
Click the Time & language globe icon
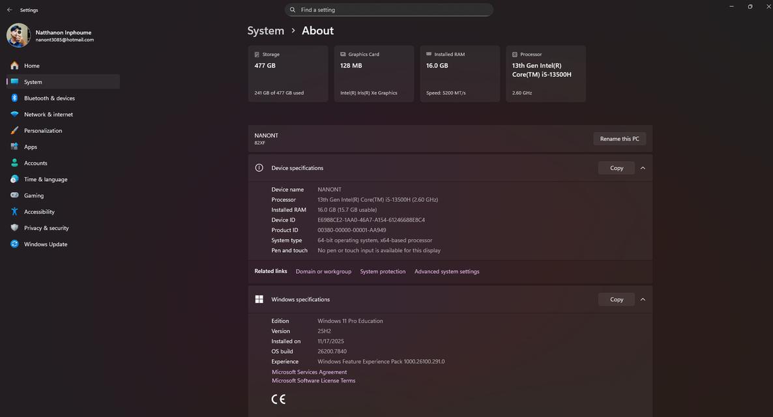pyautogui.click(x=14, y=179)
